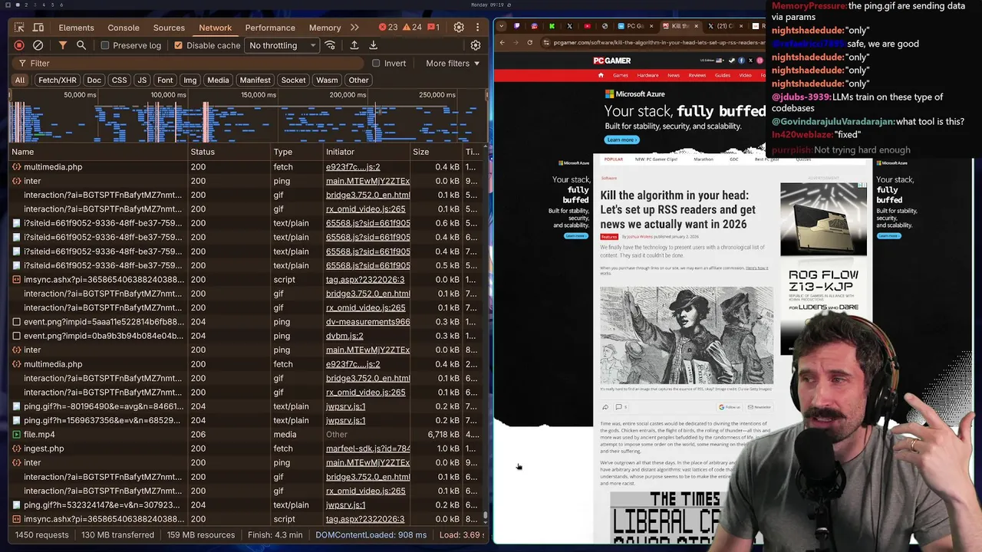This screenshot has height=552, width=982.
Task: Switch to the Elements tab
Action: pyautogui.click(x=76, y=28)
